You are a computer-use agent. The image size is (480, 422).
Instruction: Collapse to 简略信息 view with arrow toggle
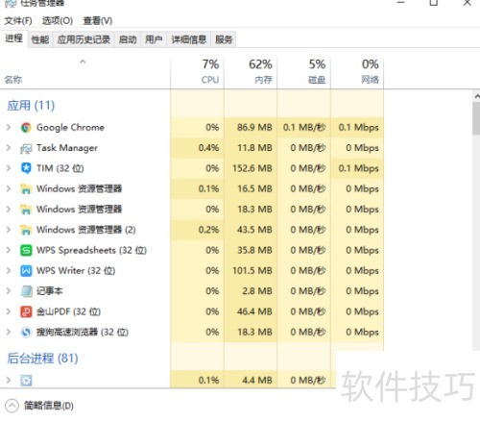pos(12,406)
